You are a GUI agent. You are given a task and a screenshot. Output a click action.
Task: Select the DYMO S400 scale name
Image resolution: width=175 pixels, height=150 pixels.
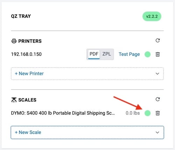click(63, 113)
